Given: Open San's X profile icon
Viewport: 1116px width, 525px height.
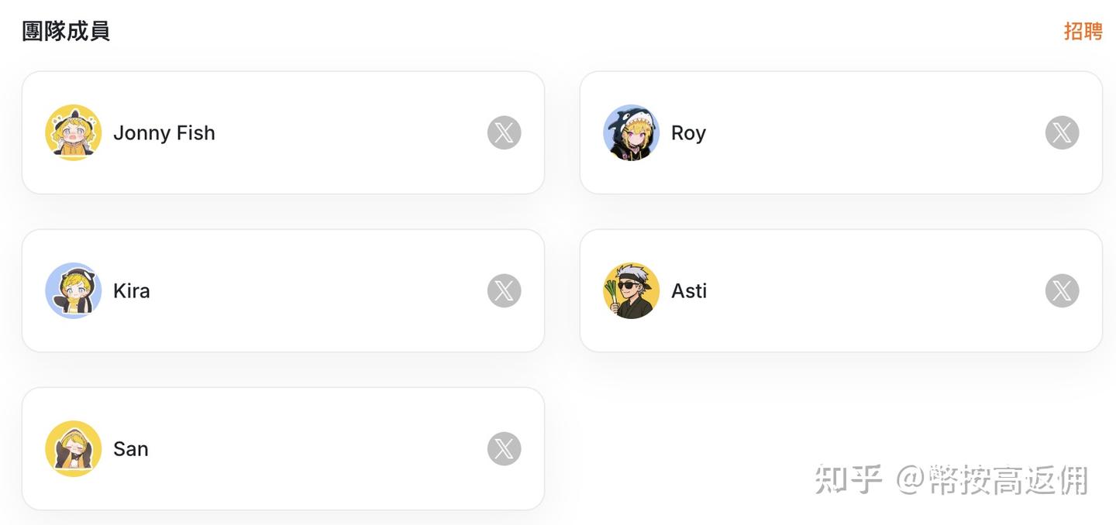Looking at the screenshot, I should point(504,448).
